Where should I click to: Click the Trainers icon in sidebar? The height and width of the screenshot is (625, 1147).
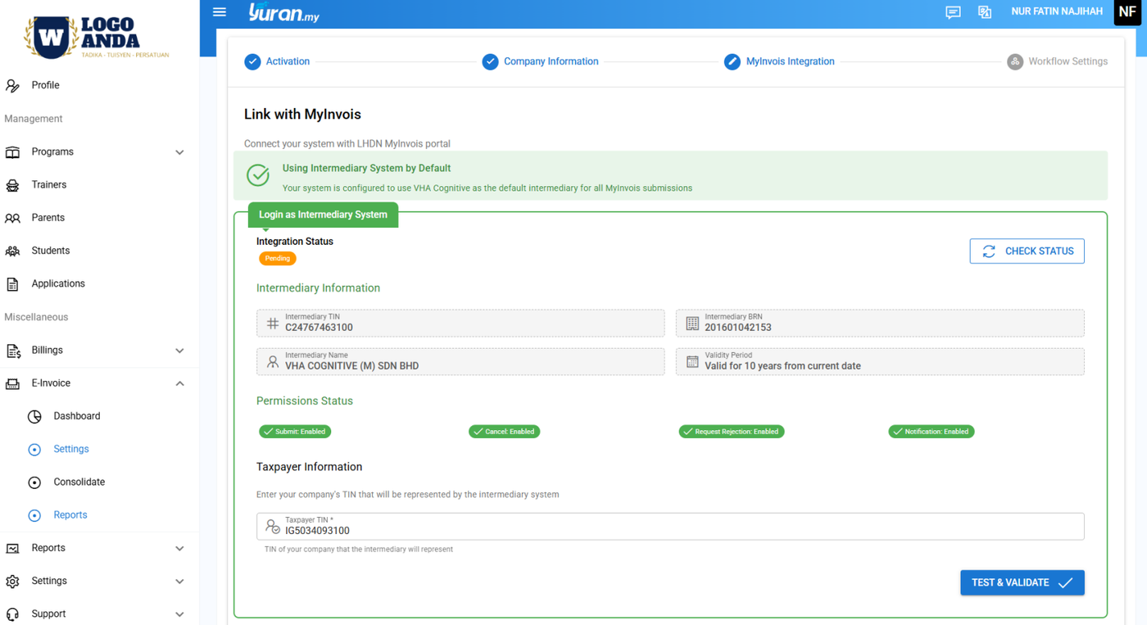point(13,185)
